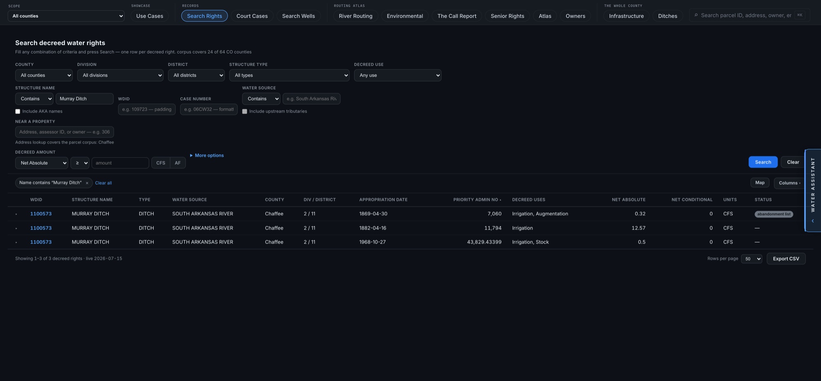Open the Structure Type dropdown
The width and height of the screenshot is (821, 381).
[289, 75]
